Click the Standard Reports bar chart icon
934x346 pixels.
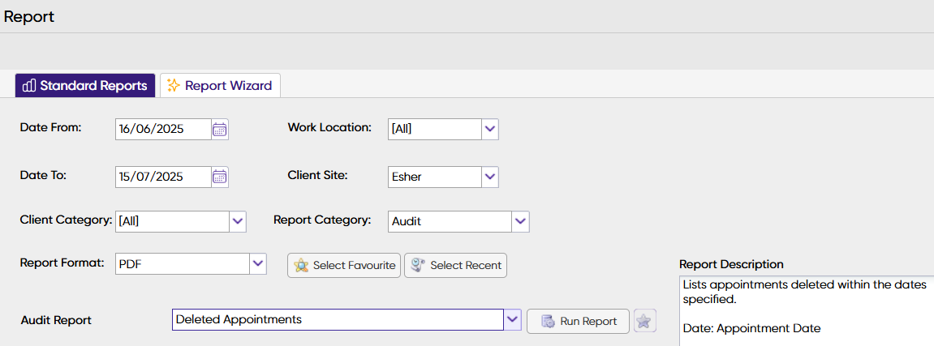pyautogui.click(x=29, y=85)
